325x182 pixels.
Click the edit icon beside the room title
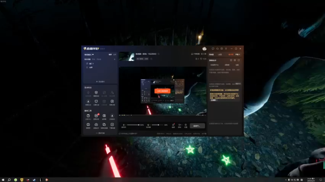(158, 54)
